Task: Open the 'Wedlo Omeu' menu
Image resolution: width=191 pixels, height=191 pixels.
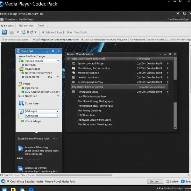Action: [26, 19]
